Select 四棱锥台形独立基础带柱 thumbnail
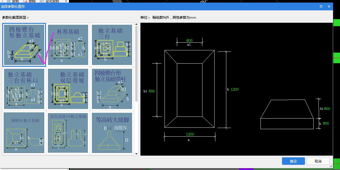This screenshot has width=340, height=170. [112, 89]
